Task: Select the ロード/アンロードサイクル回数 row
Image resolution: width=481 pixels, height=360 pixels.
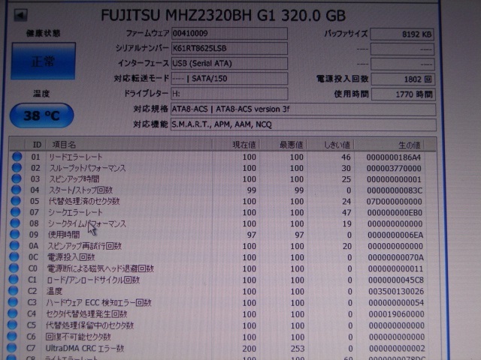Action: click(222, 280)
